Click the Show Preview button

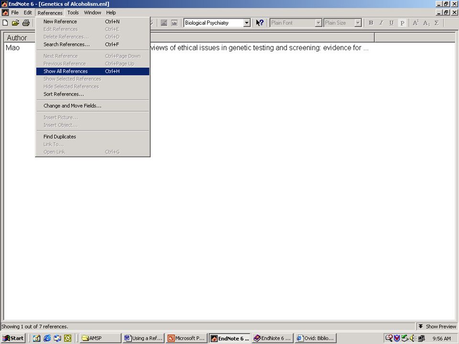tap(437, 326)
